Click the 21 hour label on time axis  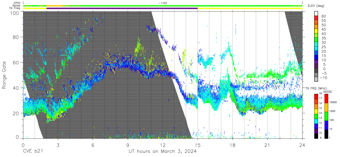pyautogui.click(x=267, y=145)
